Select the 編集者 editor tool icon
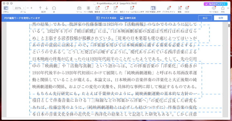This screenshot has width=232, height=121. [97, 8]
